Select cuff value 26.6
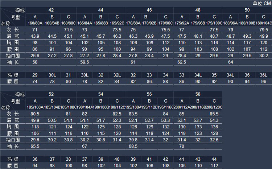Screen dimensions: 272x169 [35, 56]
